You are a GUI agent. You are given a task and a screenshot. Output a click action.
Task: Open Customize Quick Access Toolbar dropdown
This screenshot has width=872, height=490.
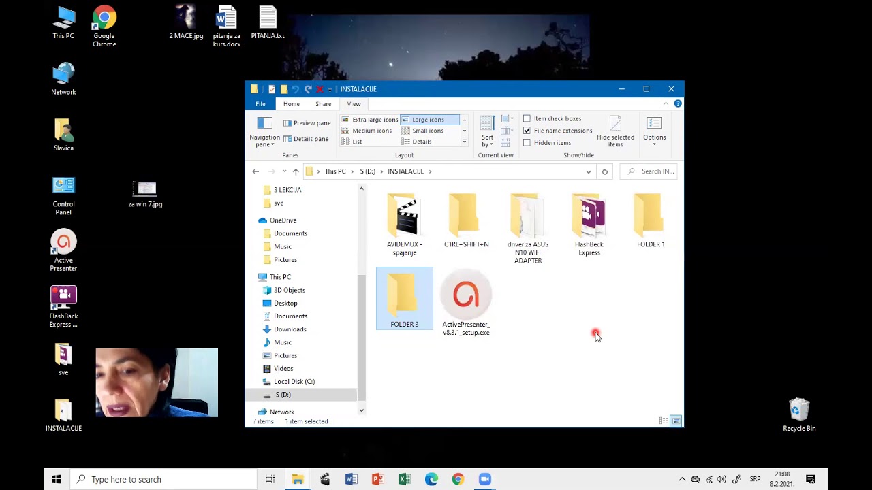(x=330, y=89)
